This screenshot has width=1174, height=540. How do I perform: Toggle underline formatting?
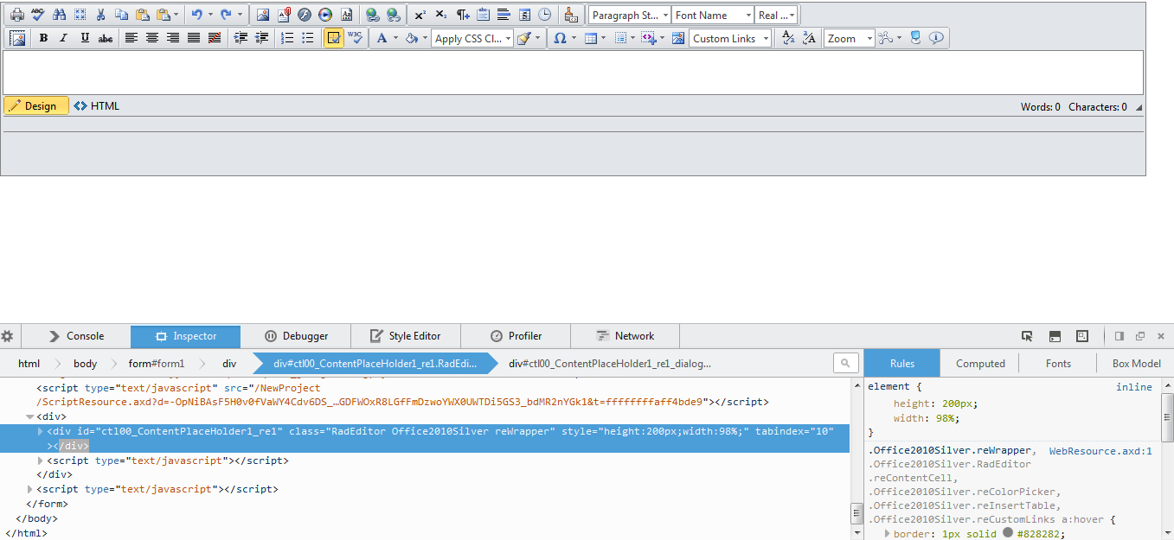(85, 38)
